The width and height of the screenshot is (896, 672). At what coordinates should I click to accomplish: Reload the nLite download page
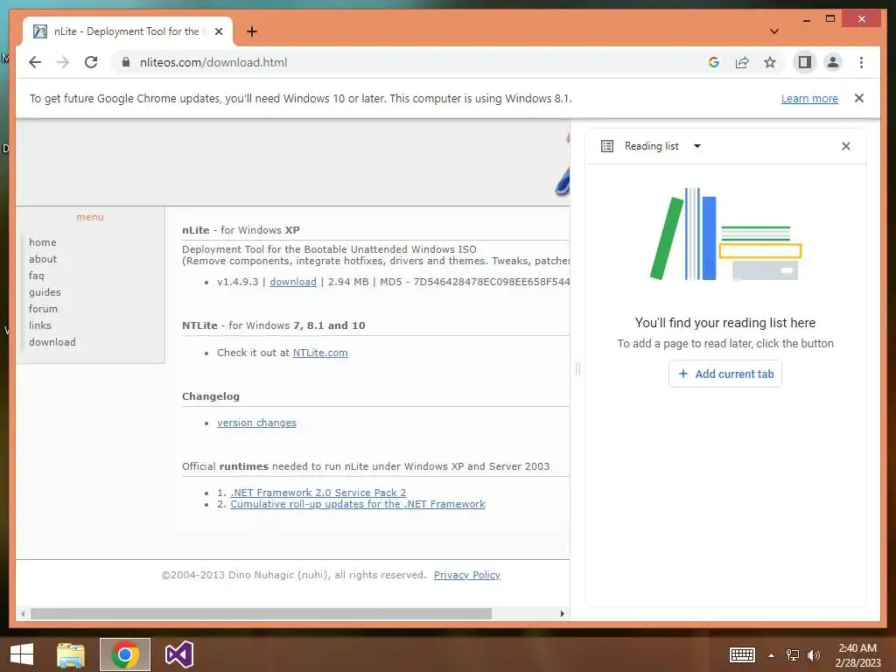[91, 62]
